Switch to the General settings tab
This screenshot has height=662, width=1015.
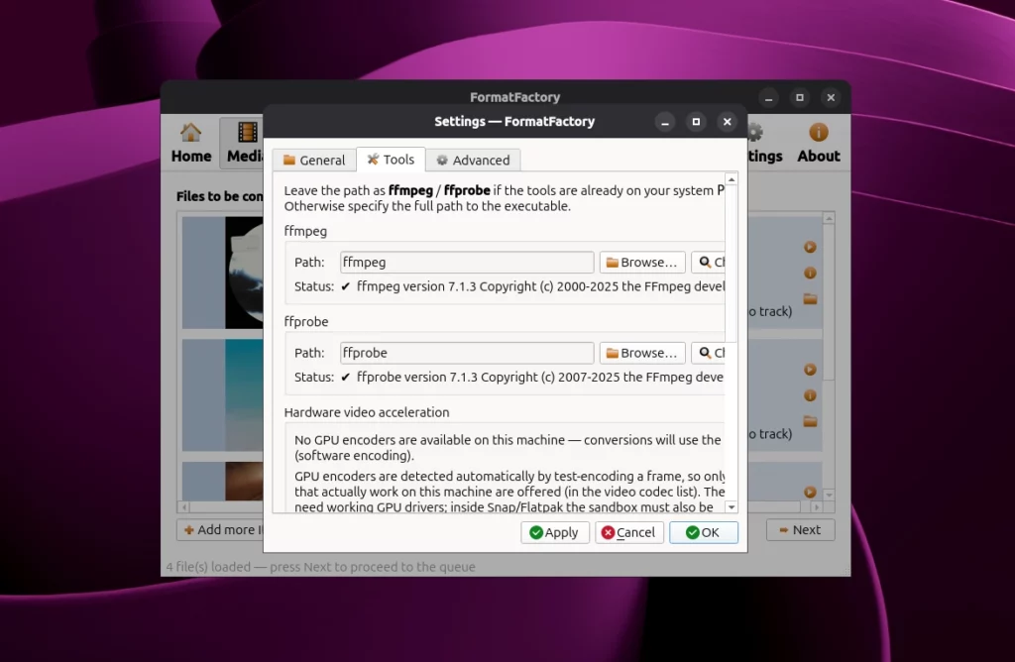coord(314,160)
